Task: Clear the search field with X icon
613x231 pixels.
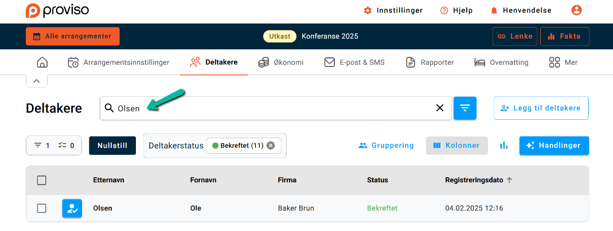Action: pos(440,108)
